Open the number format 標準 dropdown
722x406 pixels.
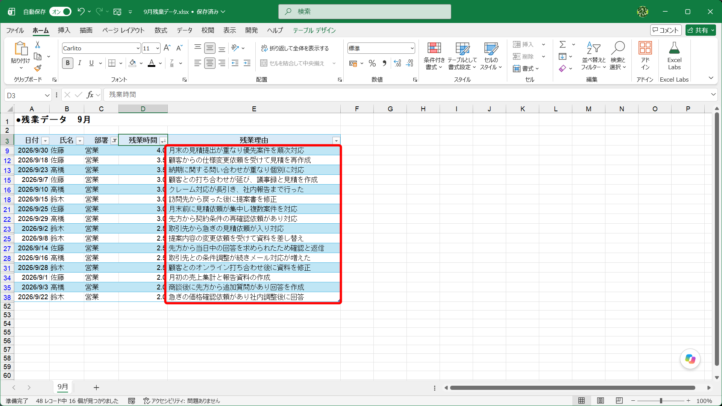click(412, 48)
